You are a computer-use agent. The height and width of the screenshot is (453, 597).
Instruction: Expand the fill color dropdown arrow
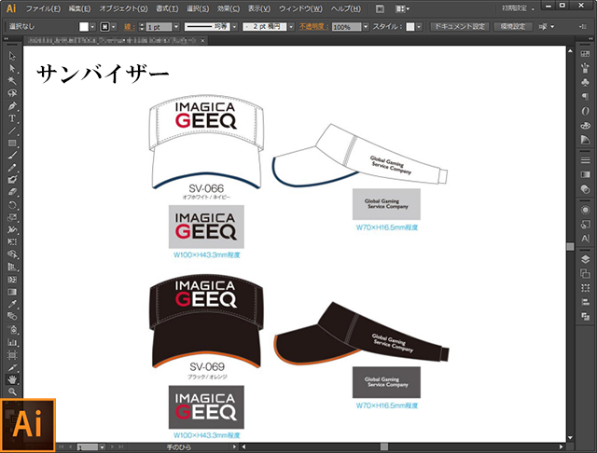click(x=92, y=27)
